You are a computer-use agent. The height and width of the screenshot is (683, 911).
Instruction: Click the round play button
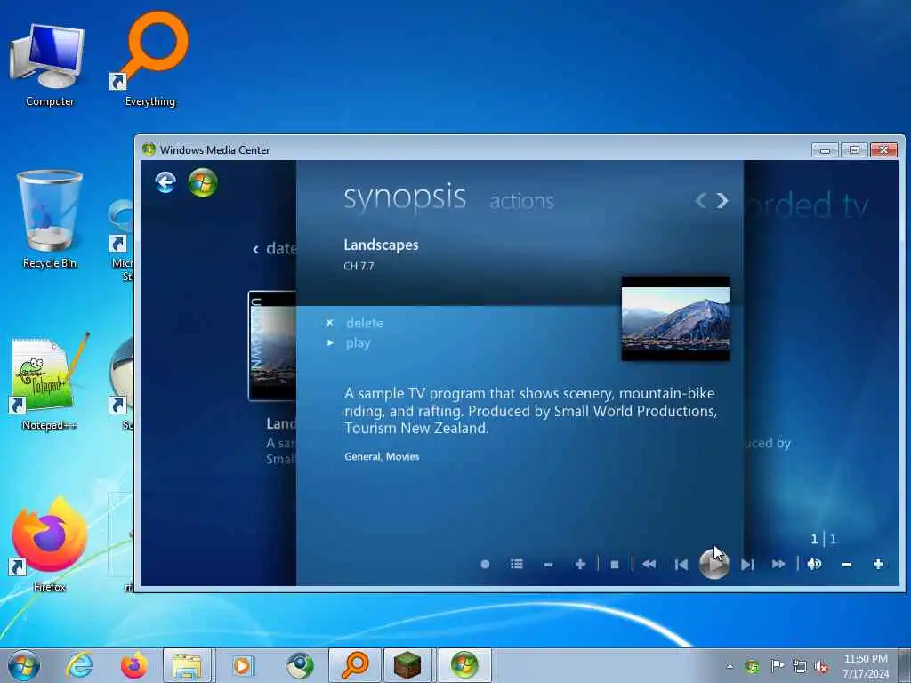pos(714,564)
